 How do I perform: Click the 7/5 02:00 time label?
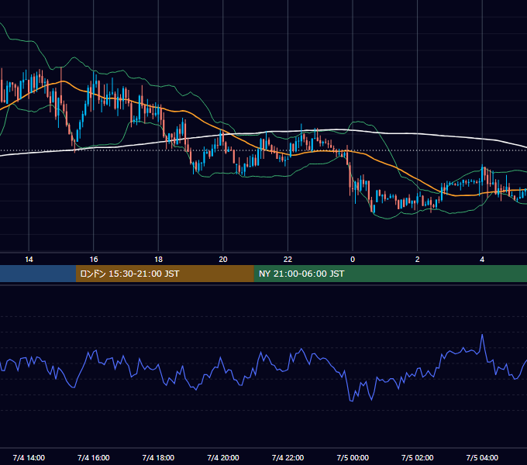[x=418, y=457]
